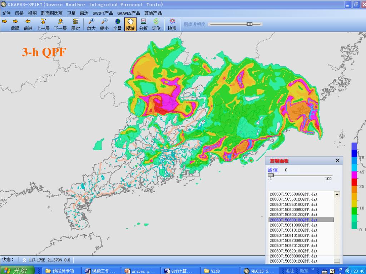Switch to WIND folder in taskbar
The height and width of the screenshot is (274, 366).
tap(221, 271)
